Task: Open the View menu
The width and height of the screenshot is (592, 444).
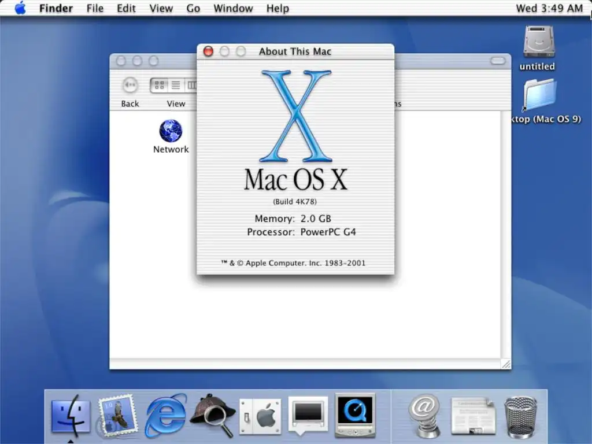Action: click(x=161, y=8)
